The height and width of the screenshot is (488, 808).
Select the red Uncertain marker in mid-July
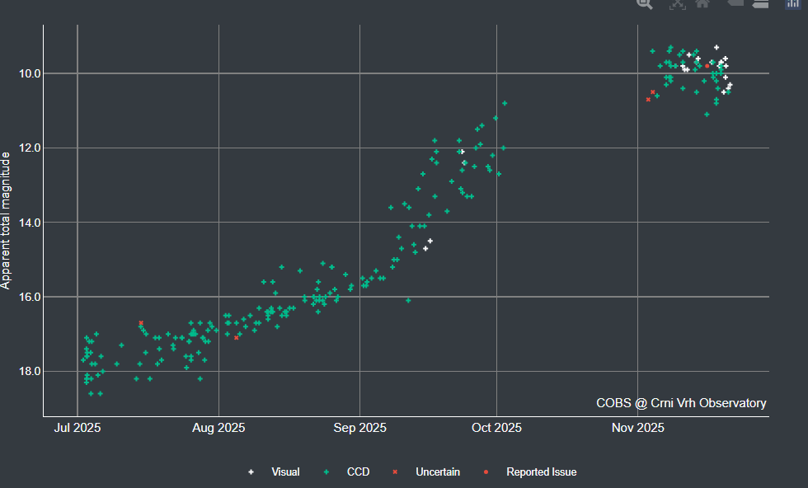point(141,322)
